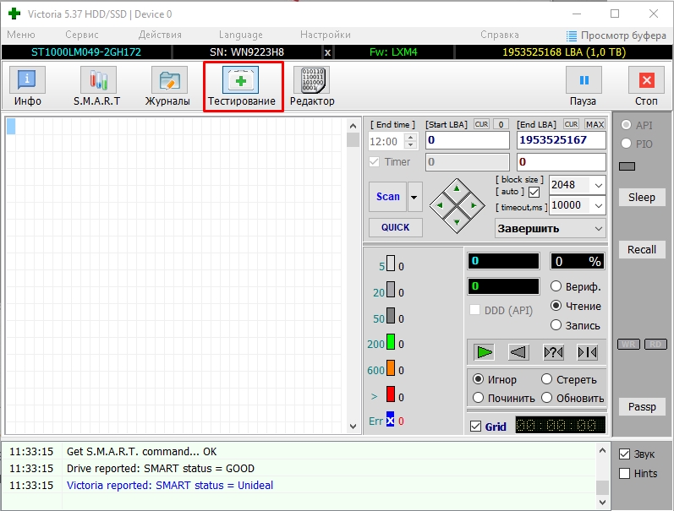Viewport: 674px width, 511px height.
Task: Toggle the Звук sound checkbox
Action: tap(624, 454)
